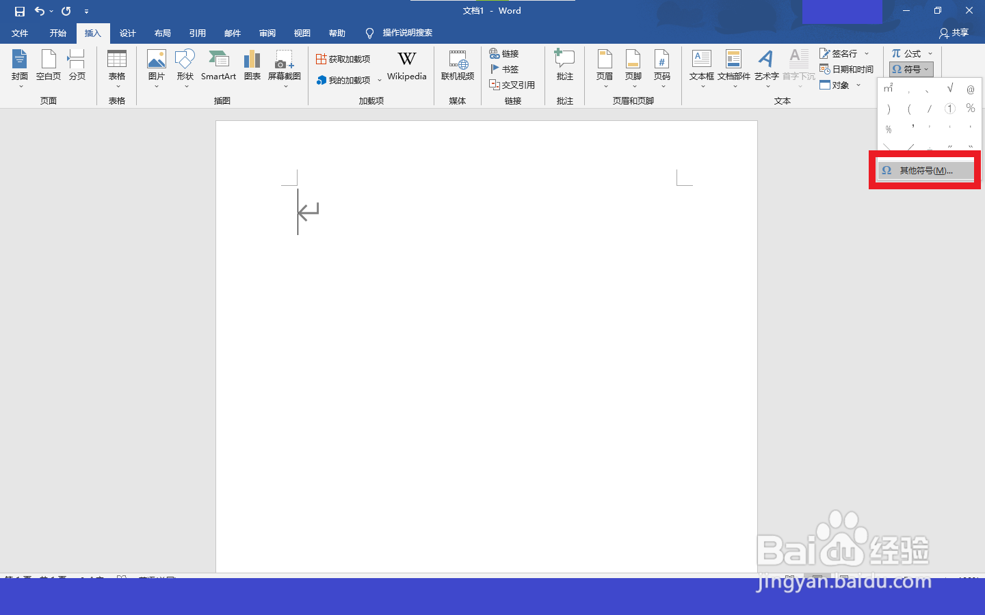Click 签名行 signature line
Image resolution: width=985 pixels, height=615 pixels.
tap(839, 53)
